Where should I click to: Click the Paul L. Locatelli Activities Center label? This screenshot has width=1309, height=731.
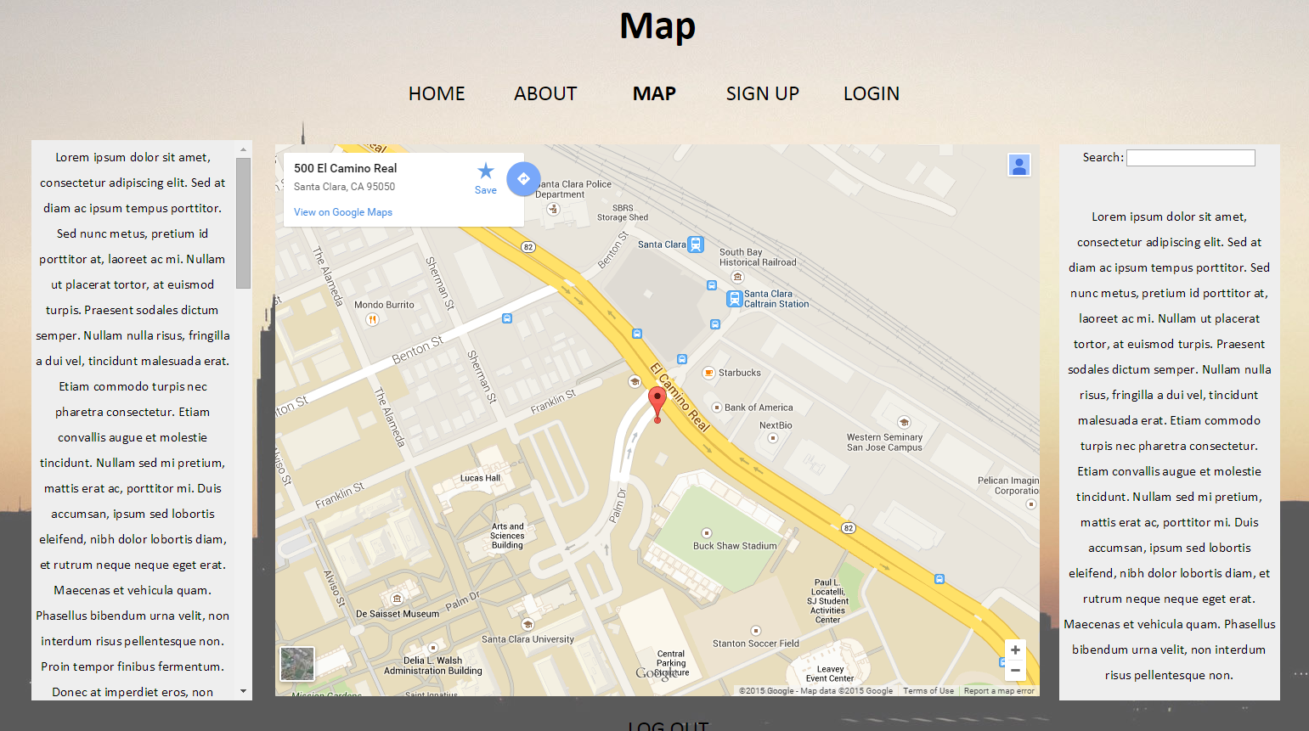tap(828, 601)
